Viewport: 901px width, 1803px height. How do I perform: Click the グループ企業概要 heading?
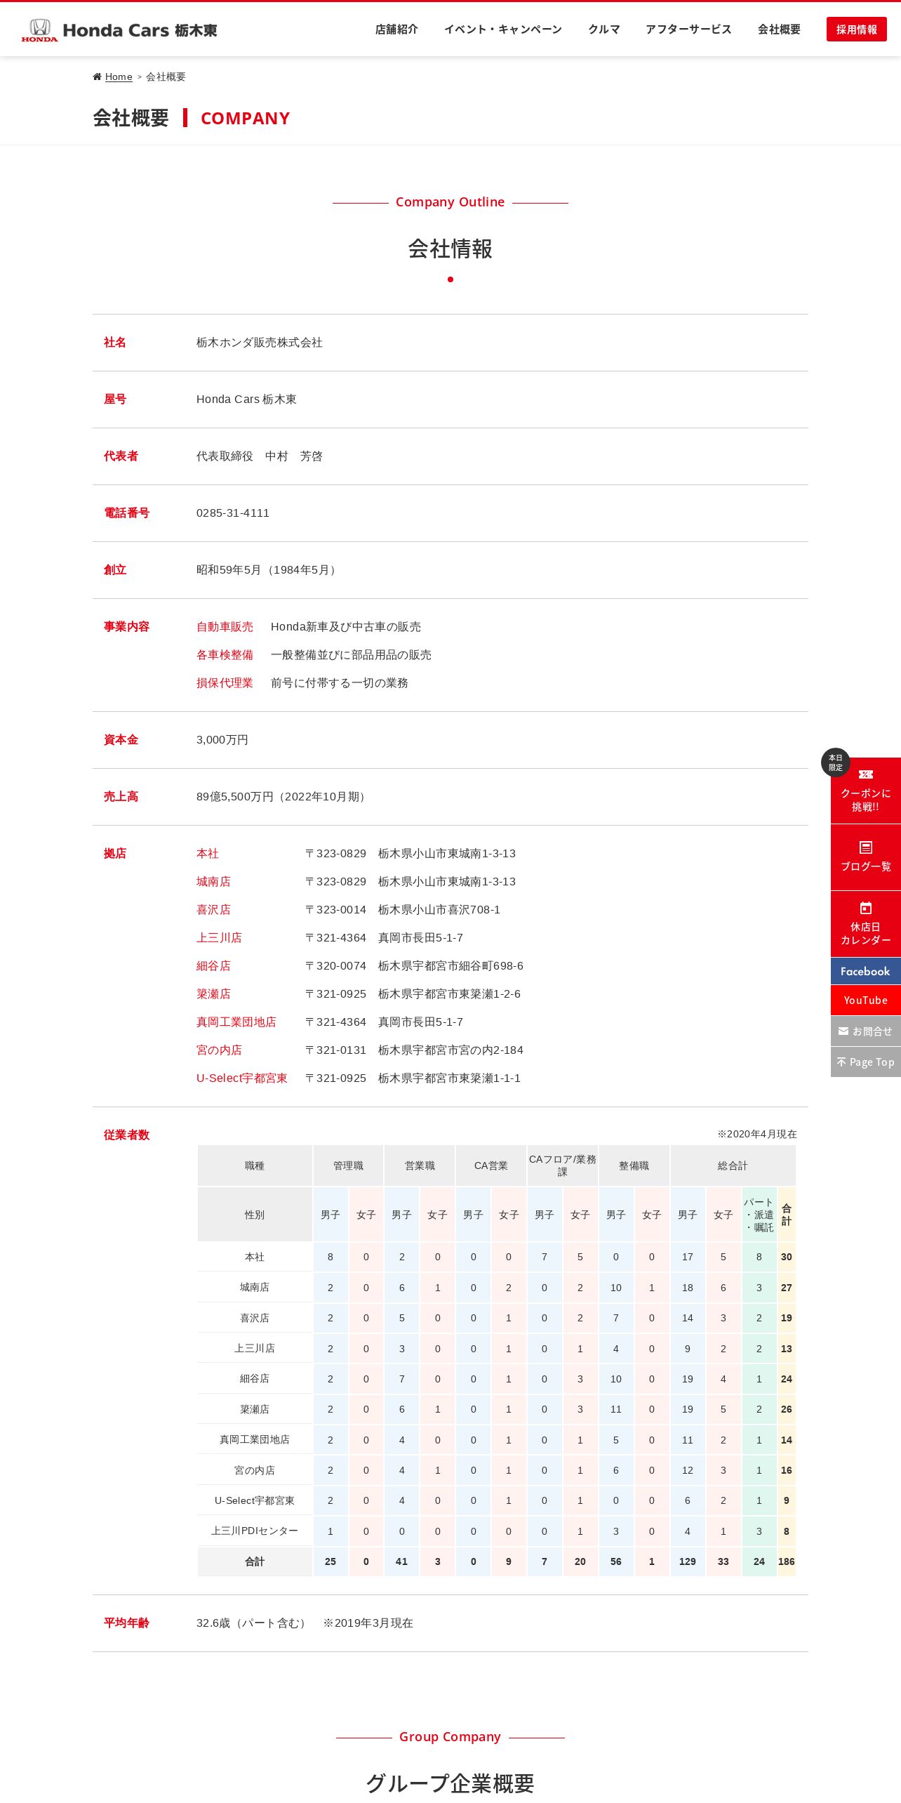coord(451,1783)
